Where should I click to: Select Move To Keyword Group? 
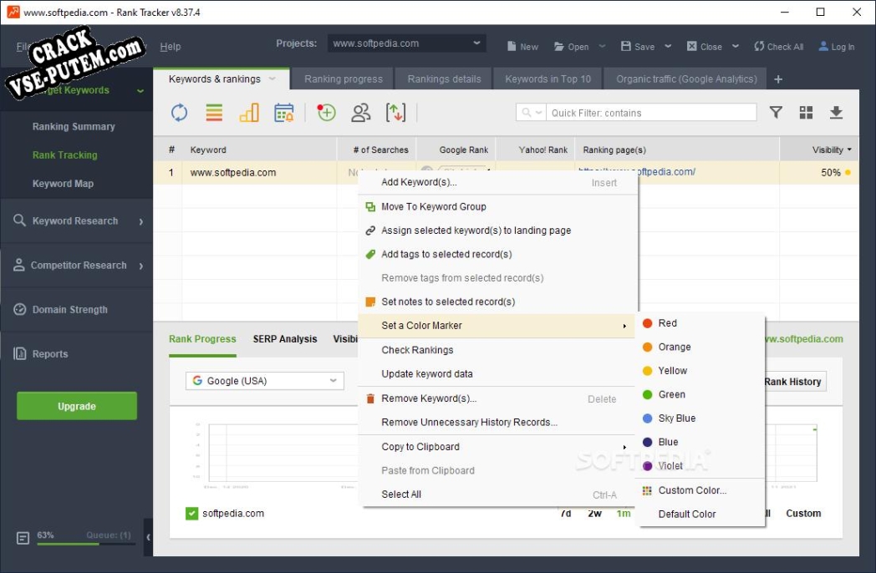(x=498, y=206)
